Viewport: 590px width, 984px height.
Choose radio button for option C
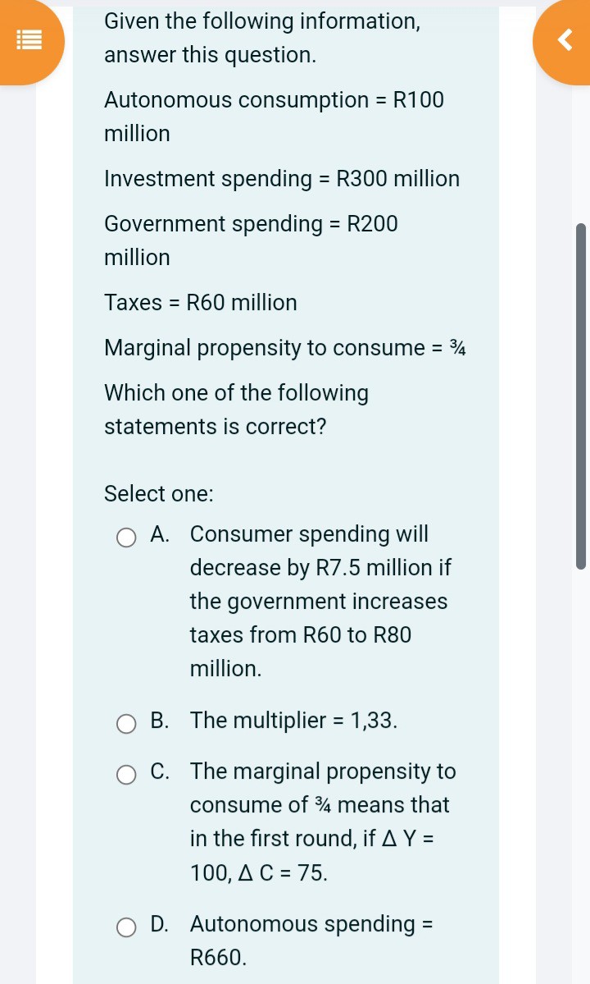point(126,775)
